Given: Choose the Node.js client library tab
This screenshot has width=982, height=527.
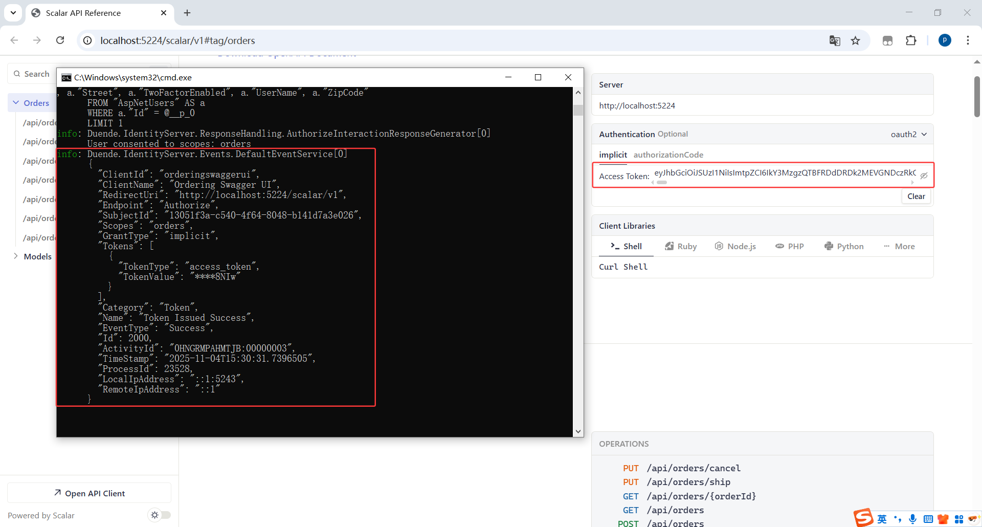Looking at the screenshot, I should 735,246.
